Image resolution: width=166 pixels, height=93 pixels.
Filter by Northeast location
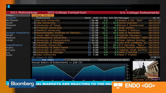(x=12, y=20)
